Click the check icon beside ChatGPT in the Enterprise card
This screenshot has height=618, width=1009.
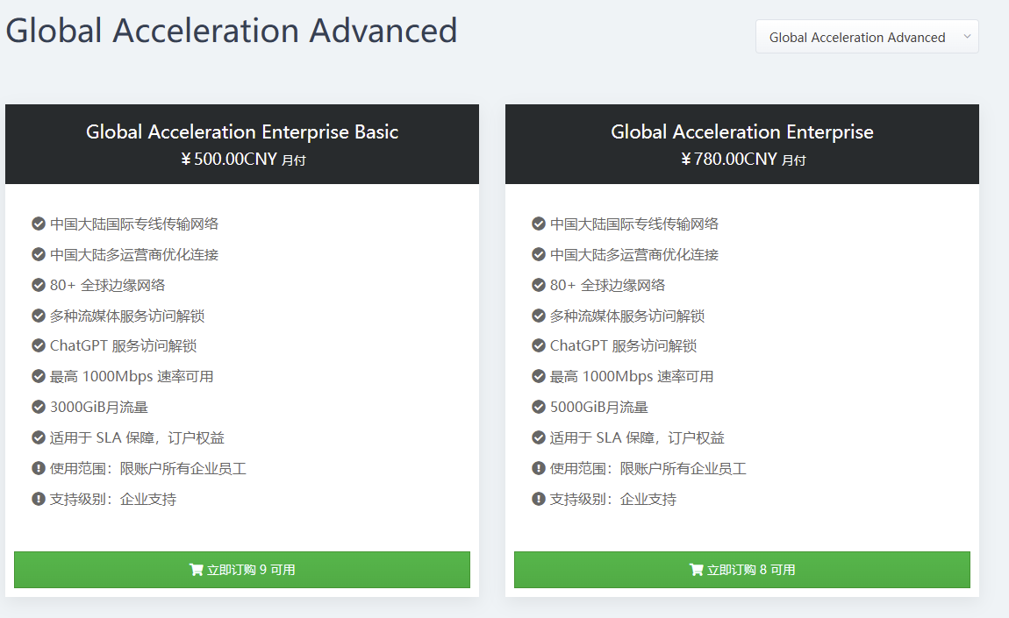click(x=539, y=346)
